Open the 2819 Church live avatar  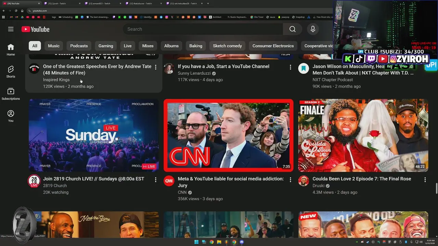click(x=34, y=181)
